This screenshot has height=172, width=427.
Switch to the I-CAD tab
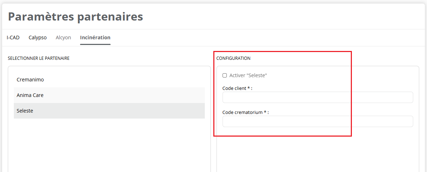pyautogui.click(x=13, y=38)
